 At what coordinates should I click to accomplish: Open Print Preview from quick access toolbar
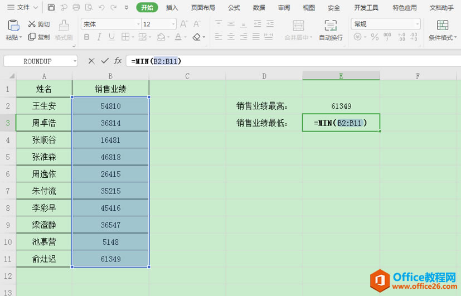tap(89, 7)
